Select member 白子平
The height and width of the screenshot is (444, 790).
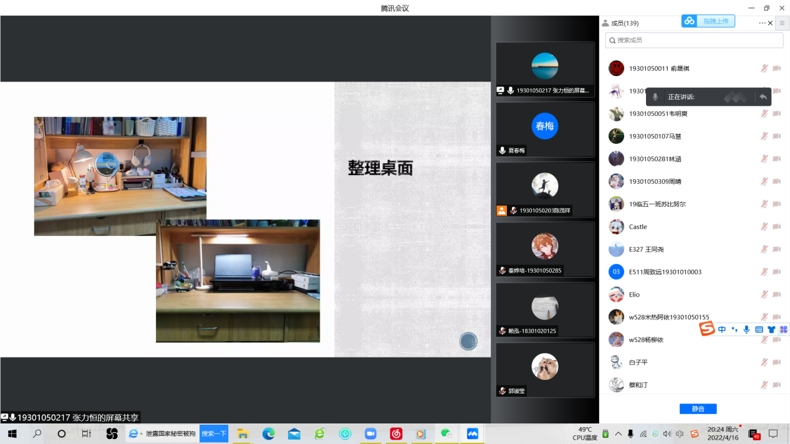tap(694, 362)
